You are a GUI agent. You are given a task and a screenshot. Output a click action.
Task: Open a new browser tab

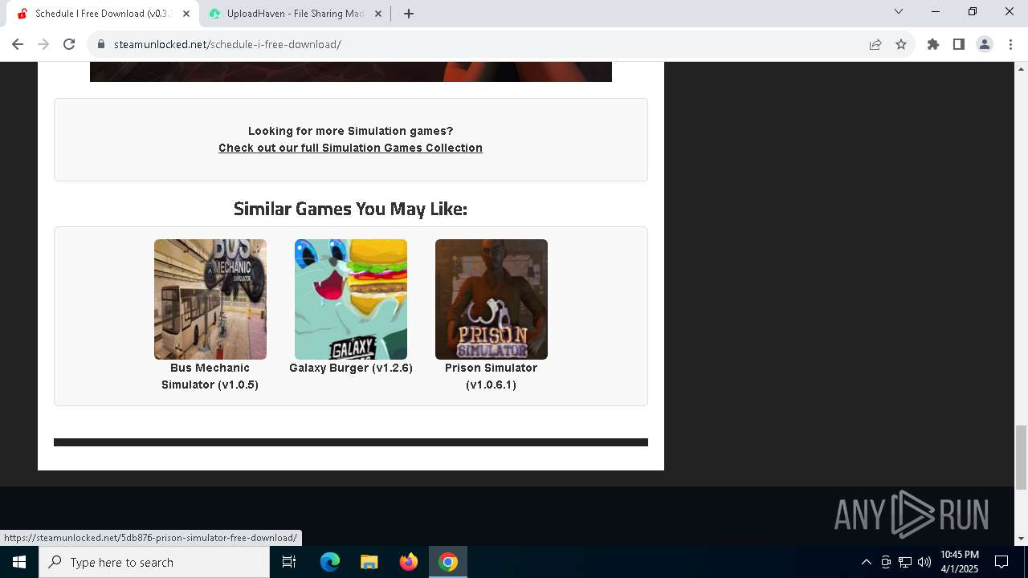coord(409,14)
